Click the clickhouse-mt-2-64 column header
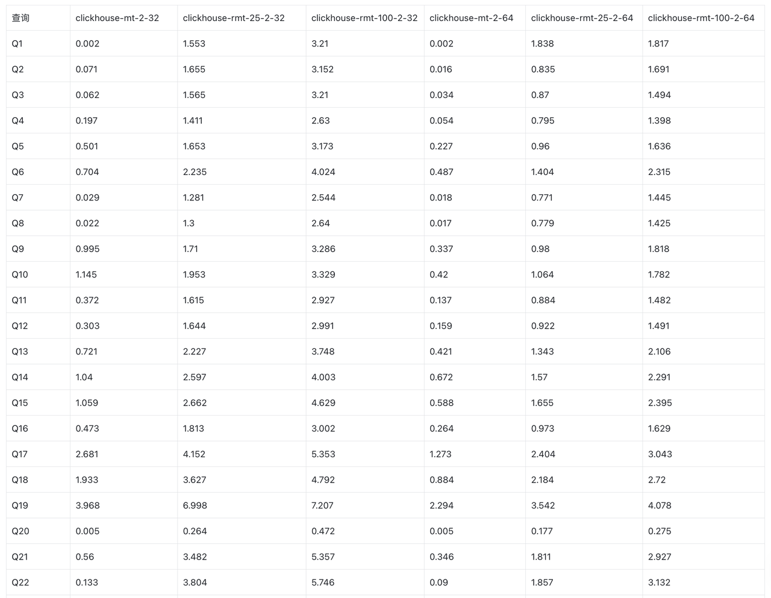 472,18
